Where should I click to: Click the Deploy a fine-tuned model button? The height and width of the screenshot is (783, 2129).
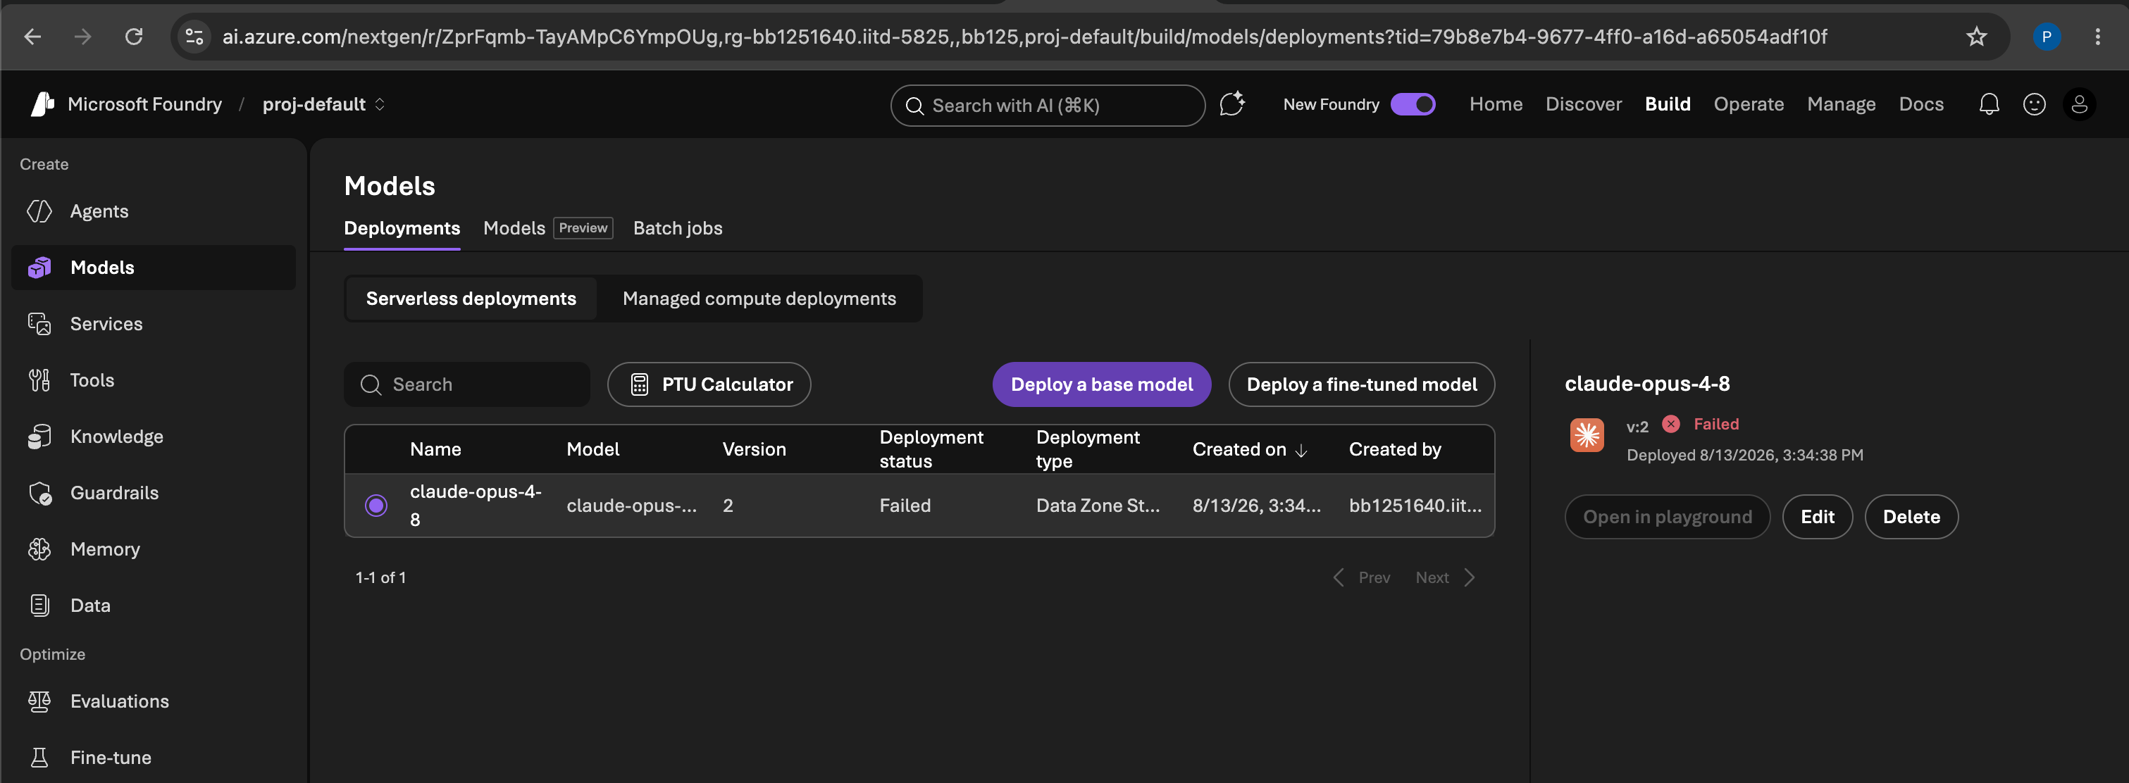click(x=1361, y=384)
